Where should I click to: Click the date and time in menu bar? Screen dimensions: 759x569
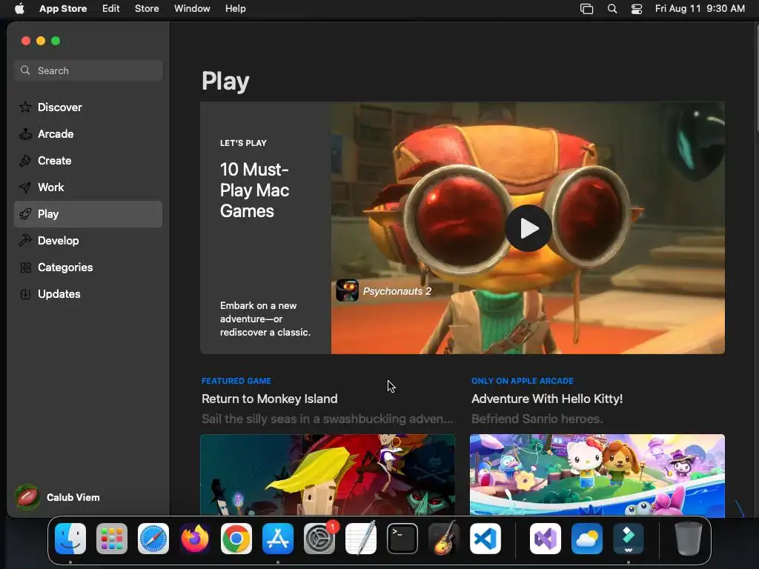pyautogui.click(x=700, y=8)
